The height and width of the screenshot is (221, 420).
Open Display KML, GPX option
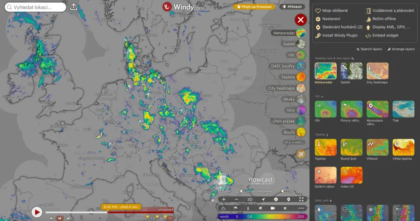(x=388, y=27)
